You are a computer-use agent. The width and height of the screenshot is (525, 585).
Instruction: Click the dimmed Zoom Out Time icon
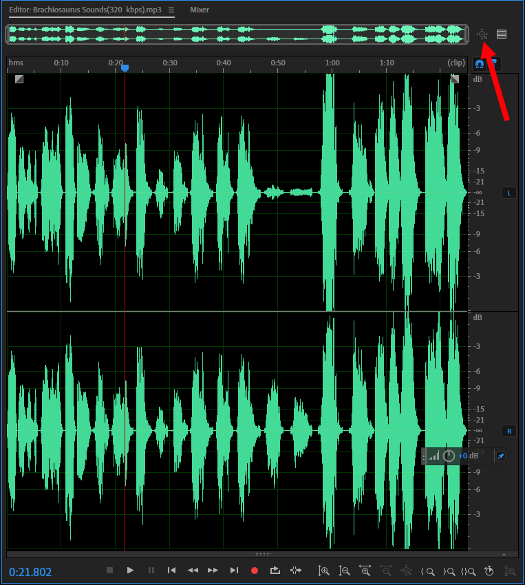[386, 571]
